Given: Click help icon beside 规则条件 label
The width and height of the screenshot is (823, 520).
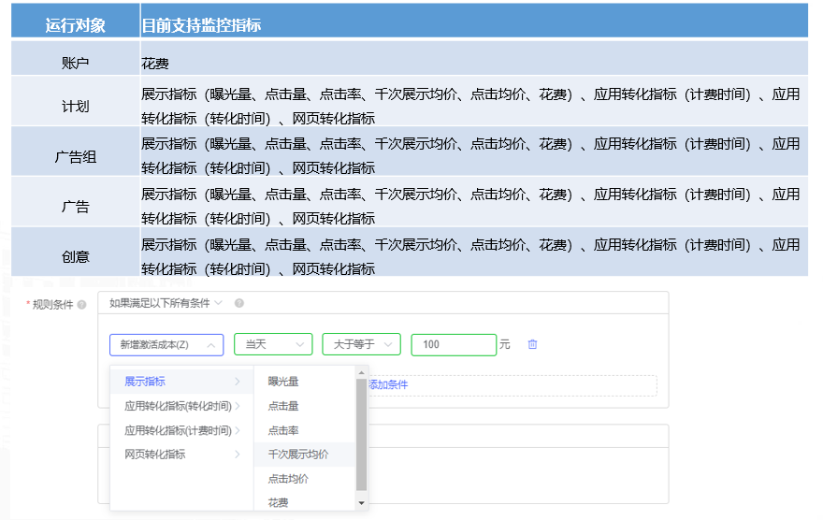Looking at the screenshot, I should tap(82, 305).
